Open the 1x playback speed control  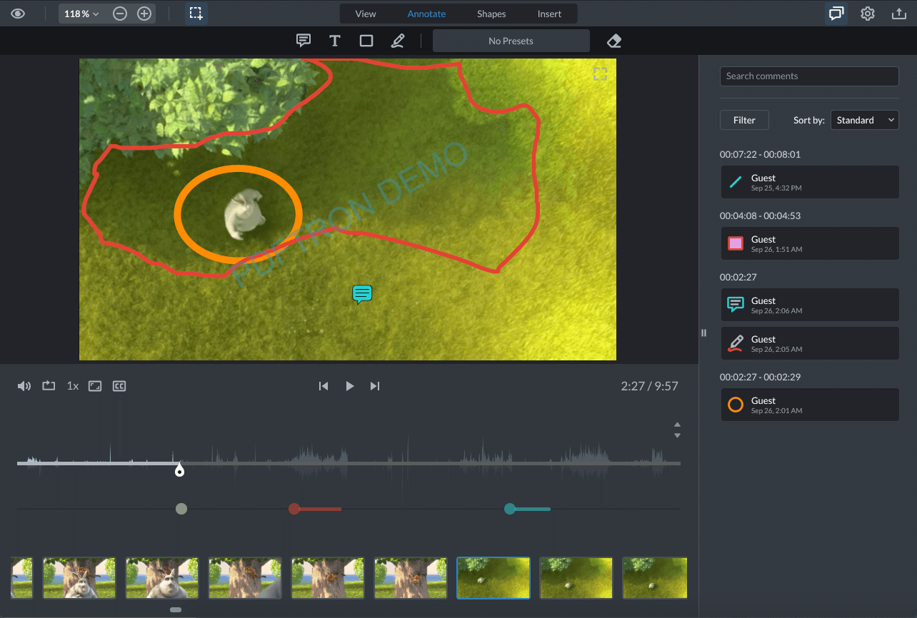click(x=73, y=386)
